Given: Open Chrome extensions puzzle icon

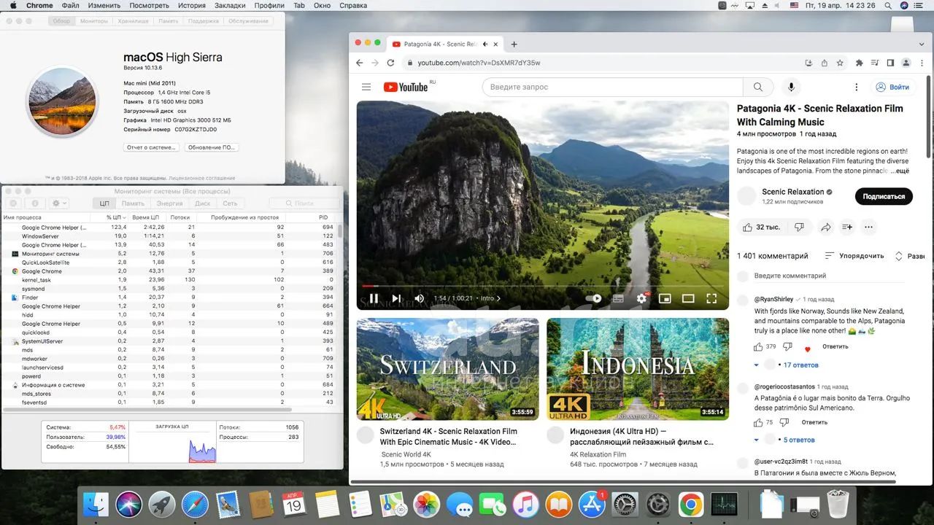Looking at the screenshot, I should coord(859,63).
